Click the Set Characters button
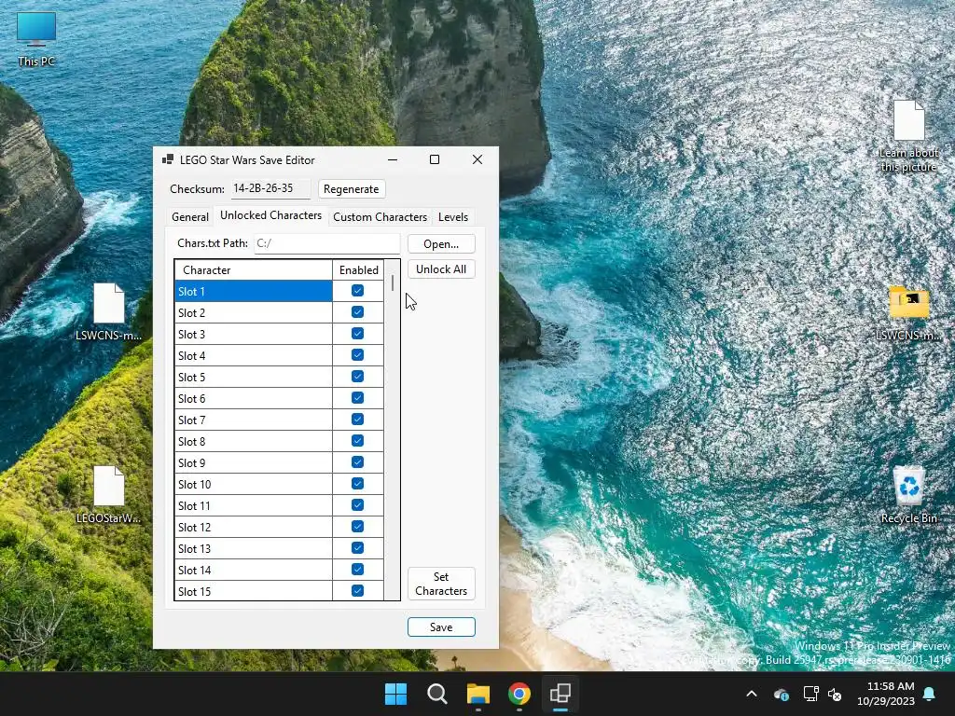Screen dimensions: 955x716 [441, 584]
